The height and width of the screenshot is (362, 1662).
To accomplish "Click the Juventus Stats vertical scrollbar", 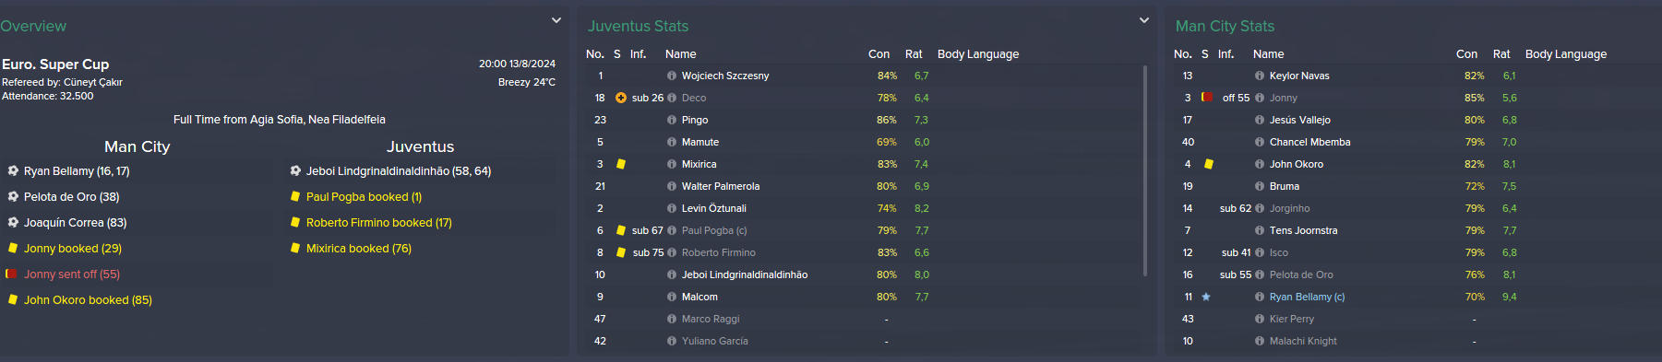I will click(x=1145, y=170).
